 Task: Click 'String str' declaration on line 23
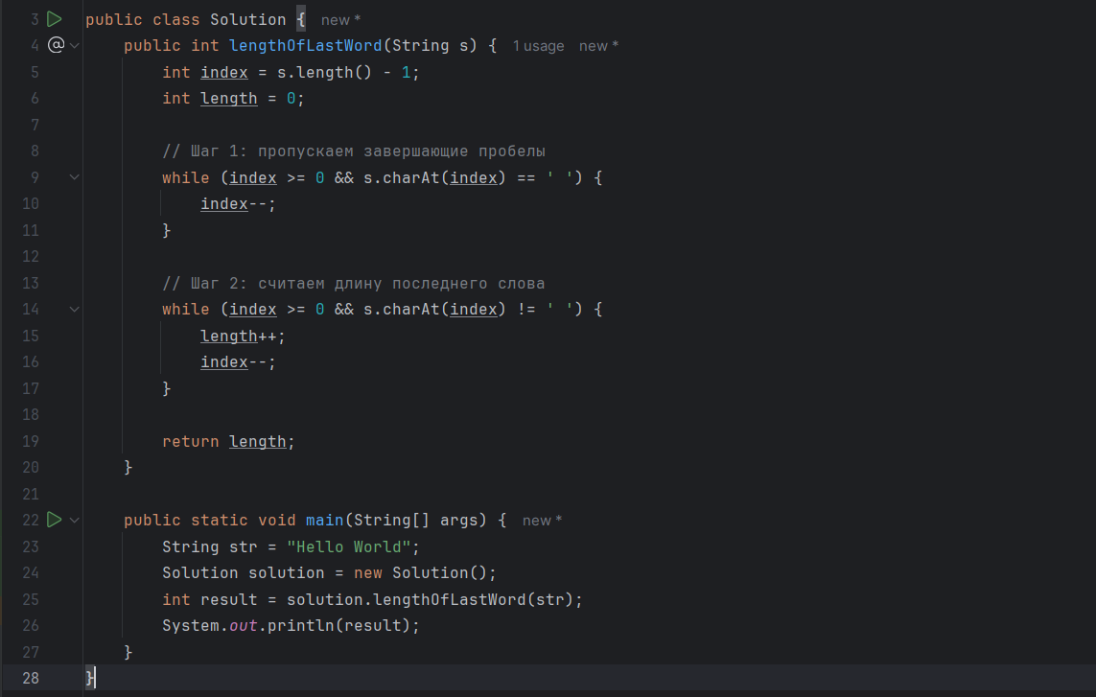tap(210, 546)
